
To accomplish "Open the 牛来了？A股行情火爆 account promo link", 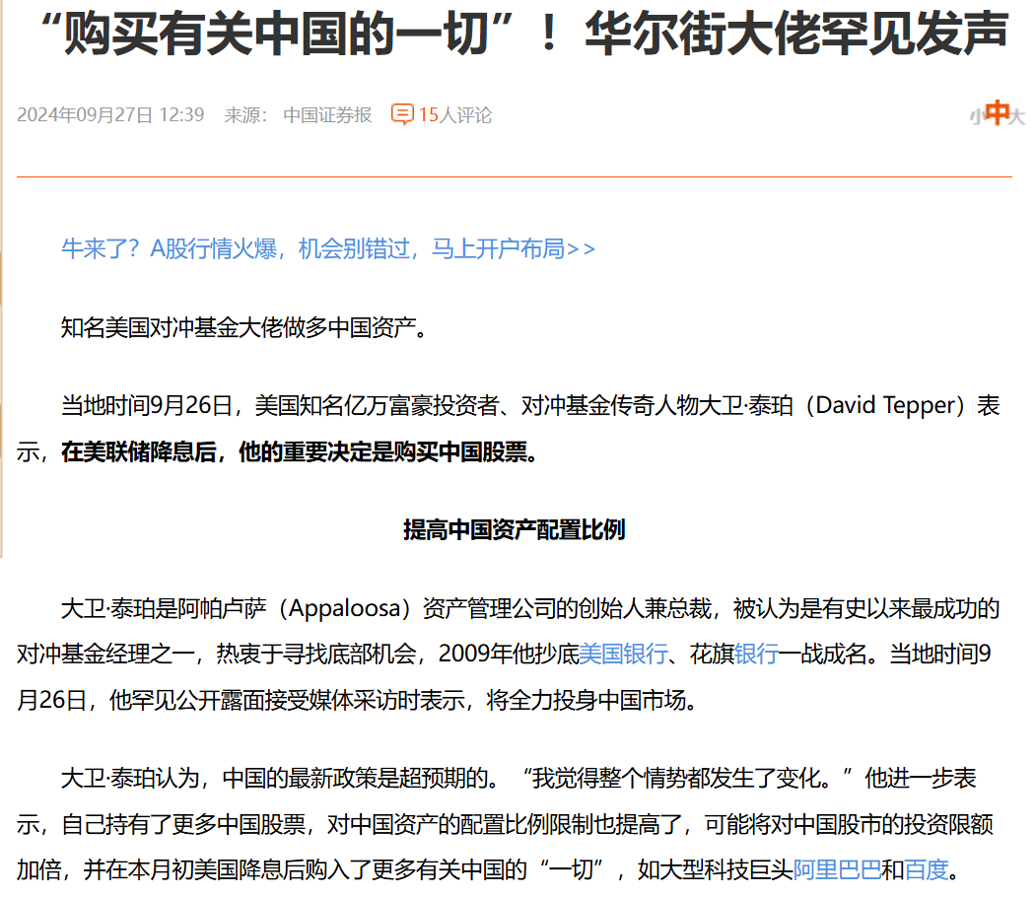I will click(x=328, y=249).
